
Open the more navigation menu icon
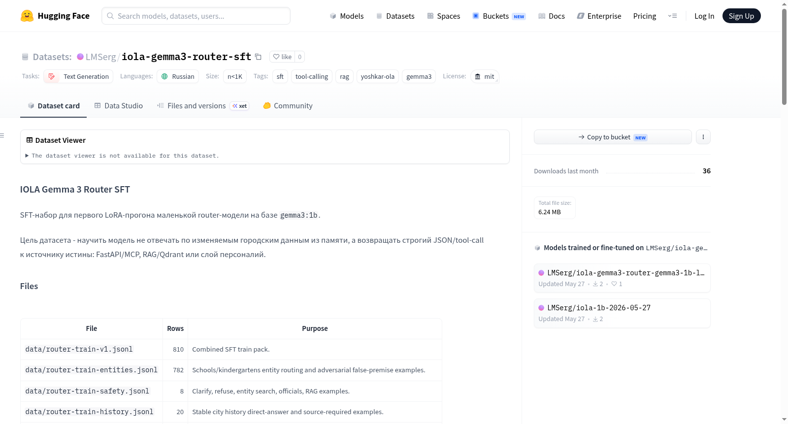(x=672, y=16)
